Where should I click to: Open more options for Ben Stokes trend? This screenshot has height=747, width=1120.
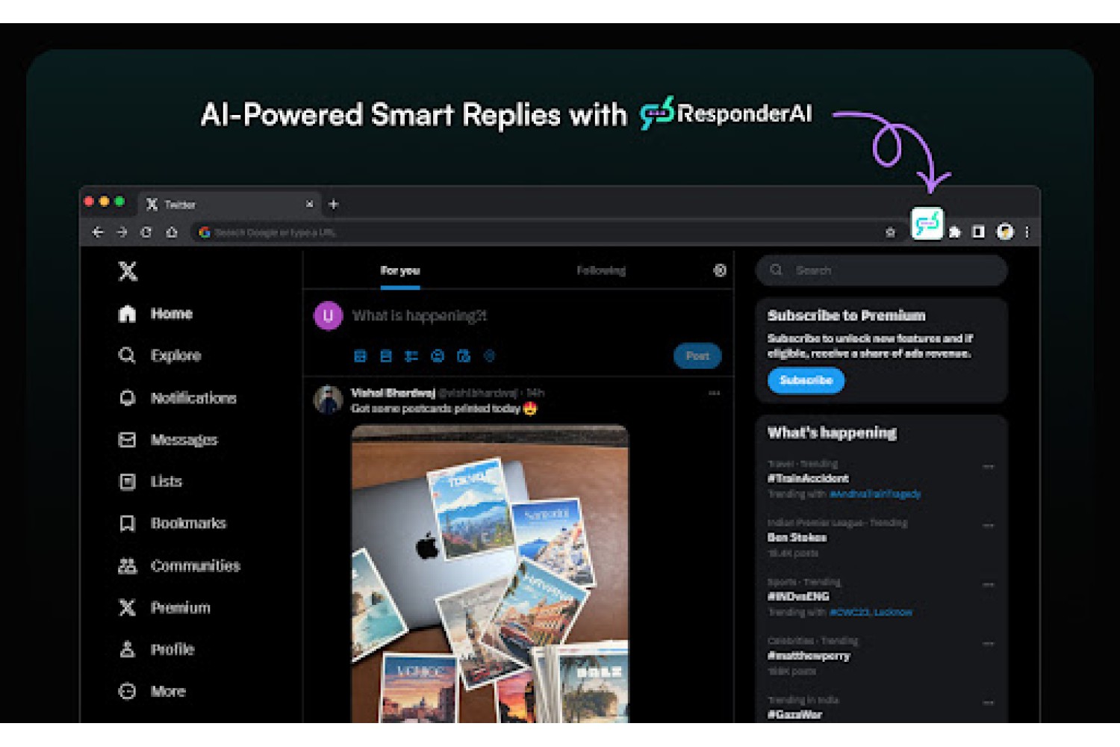(x=988, y=525)
